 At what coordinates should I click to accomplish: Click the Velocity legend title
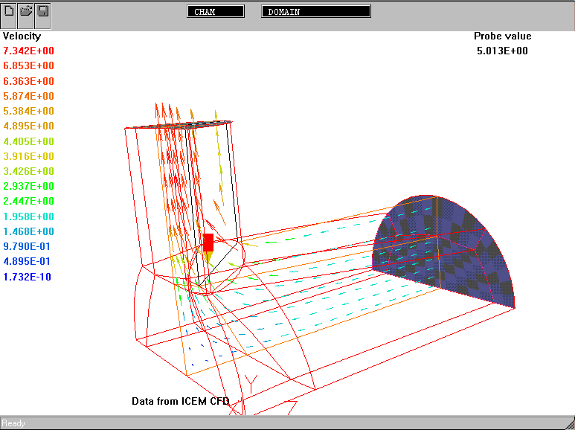pyautogui.click(x=22, y=36)
